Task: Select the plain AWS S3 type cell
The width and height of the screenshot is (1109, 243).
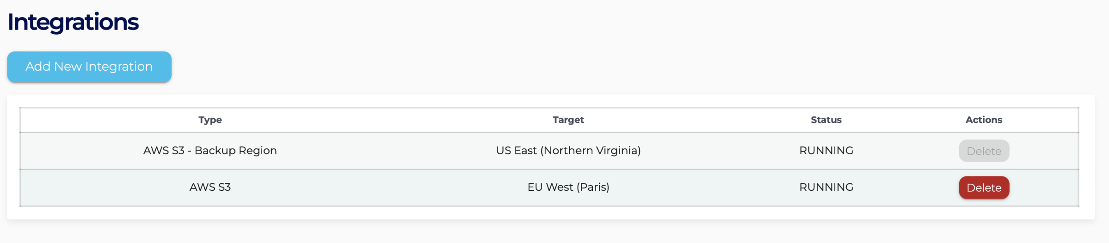Action: point(210,187)
